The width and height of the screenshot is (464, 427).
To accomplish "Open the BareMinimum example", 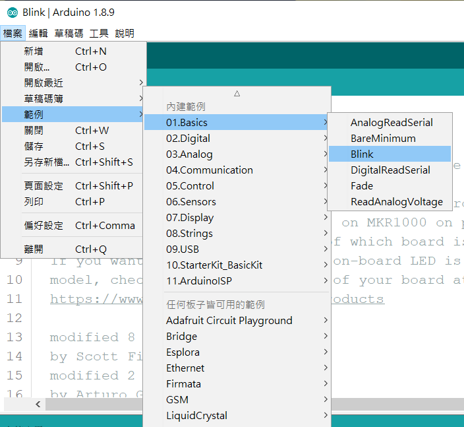I will [390, 139].
